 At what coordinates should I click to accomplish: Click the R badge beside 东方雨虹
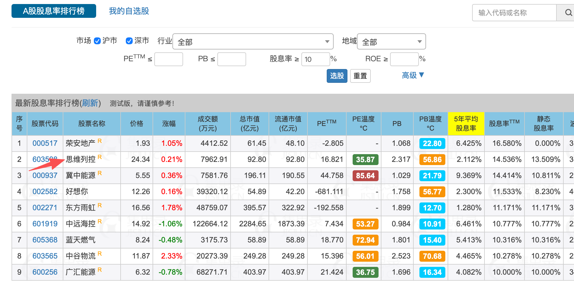coord(100,205)
